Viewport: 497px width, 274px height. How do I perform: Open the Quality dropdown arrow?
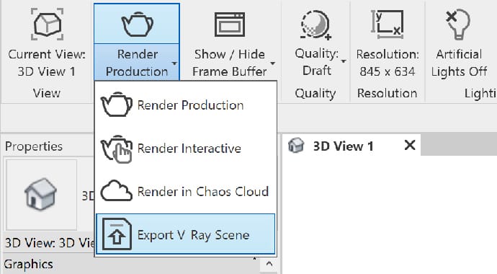click(344, 61)
